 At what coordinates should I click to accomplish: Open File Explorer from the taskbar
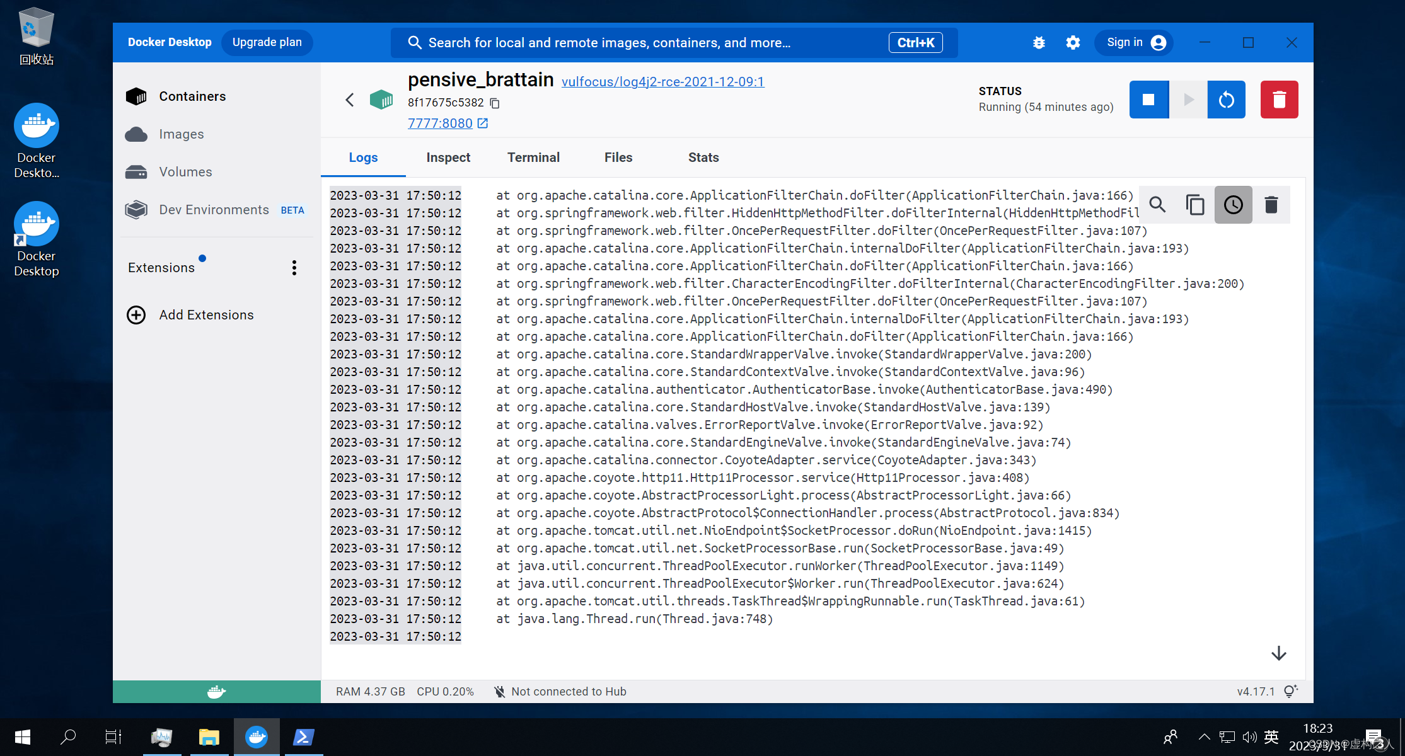pos(209,737)
